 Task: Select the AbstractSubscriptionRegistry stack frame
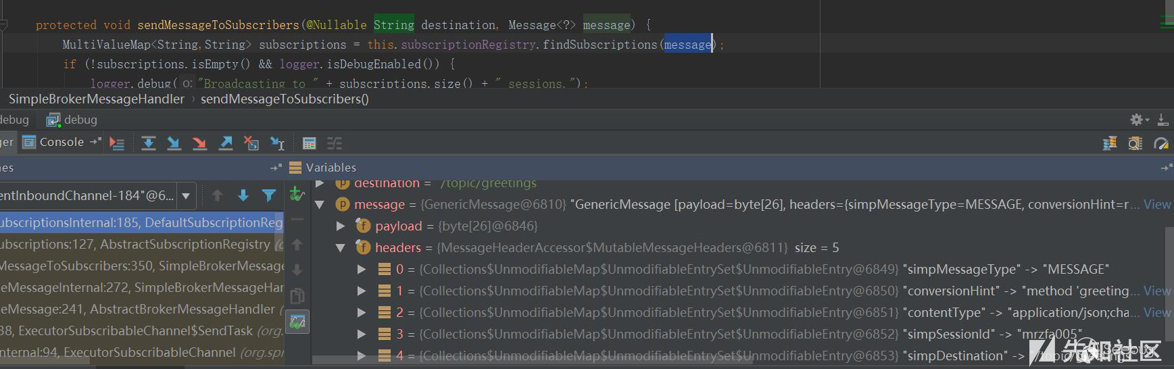(135, 244)
